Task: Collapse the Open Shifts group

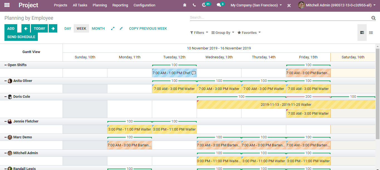Action: [6, 65]
